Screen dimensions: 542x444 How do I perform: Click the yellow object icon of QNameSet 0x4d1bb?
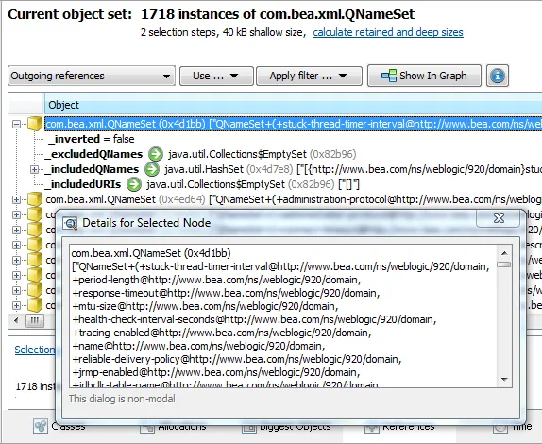[x=35, y=124]
